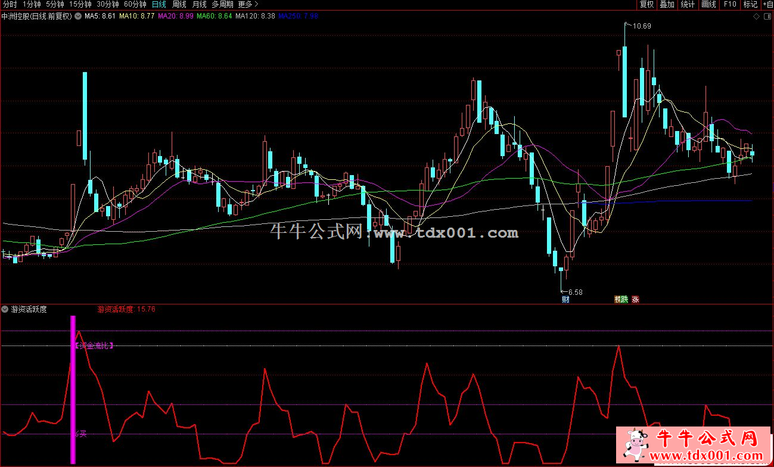Click the magenta vertical buy signal bar

[73, 390]
